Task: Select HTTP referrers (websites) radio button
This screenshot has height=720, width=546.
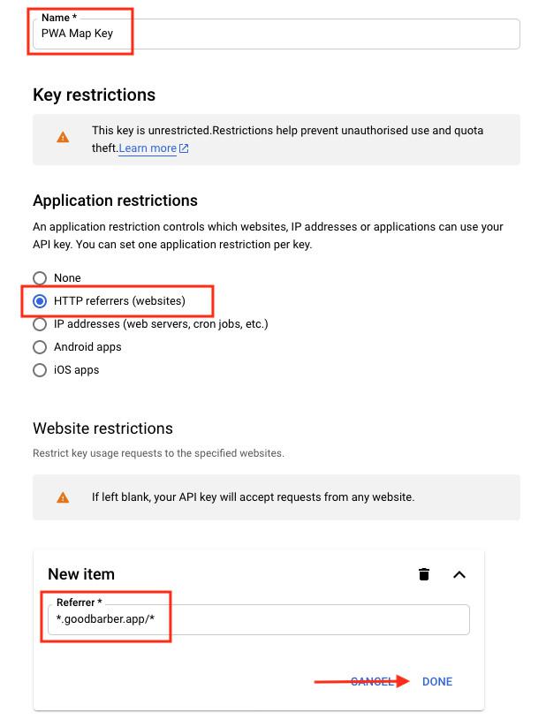Action: click(x=40, y=301)
